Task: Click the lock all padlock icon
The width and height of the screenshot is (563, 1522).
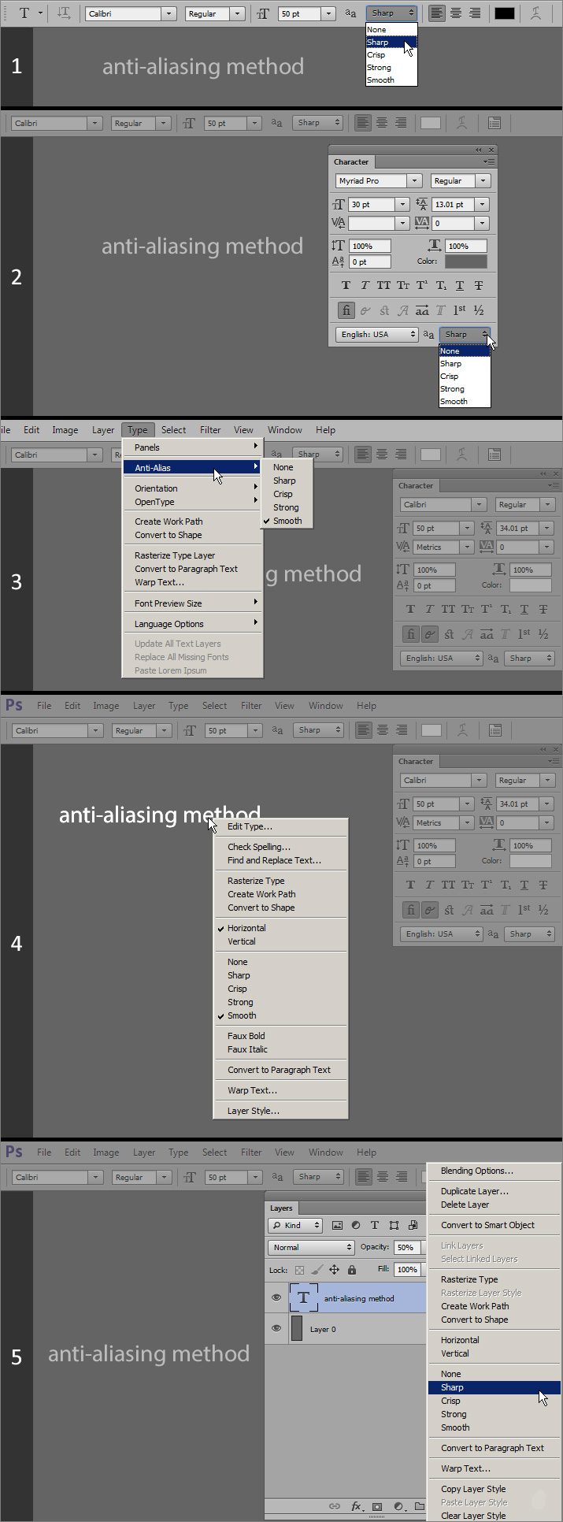Action: click(352, 1269)
